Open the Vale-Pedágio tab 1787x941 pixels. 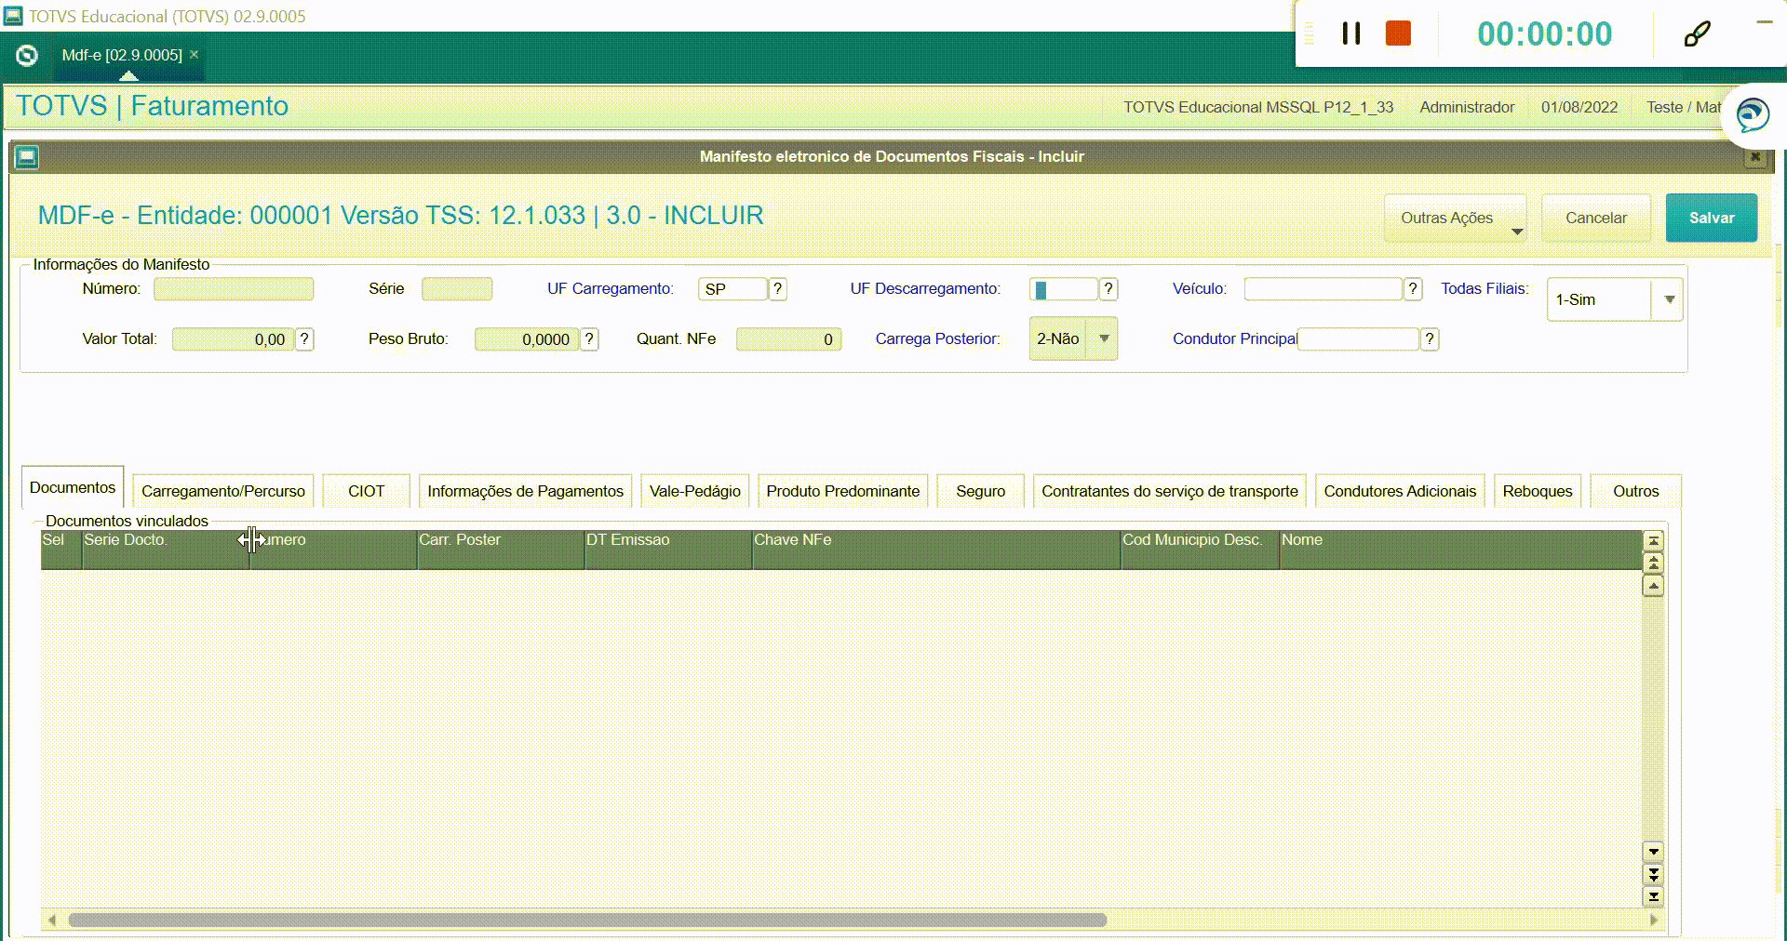tap(695, 491)
